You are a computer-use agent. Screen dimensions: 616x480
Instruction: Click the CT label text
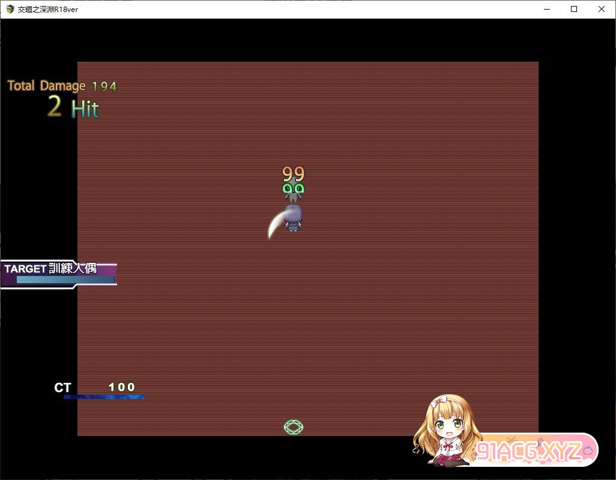(x=62, y=388)
